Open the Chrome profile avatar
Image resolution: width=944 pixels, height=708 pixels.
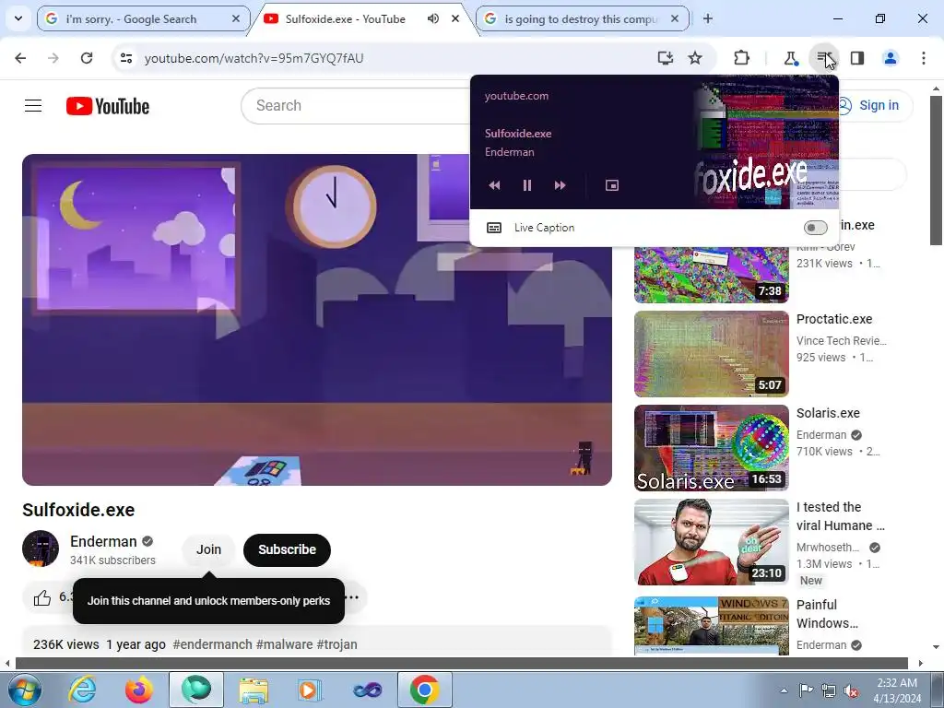pyautogui.click(x=891, y=58)
